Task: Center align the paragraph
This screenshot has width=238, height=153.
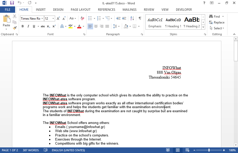Action: tap(96, 27)
